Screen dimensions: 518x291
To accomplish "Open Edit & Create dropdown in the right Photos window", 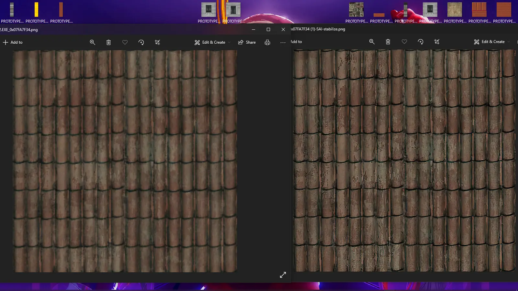I will [x=492, y=42].
